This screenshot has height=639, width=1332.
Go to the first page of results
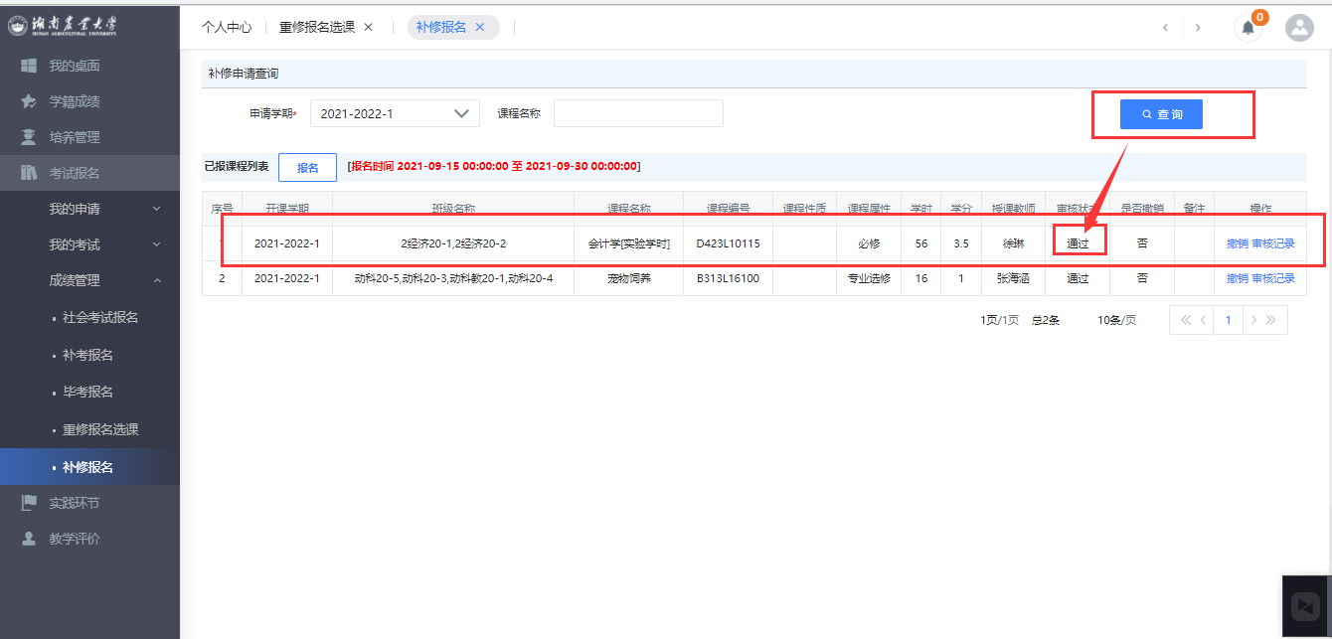(1184, 320)
